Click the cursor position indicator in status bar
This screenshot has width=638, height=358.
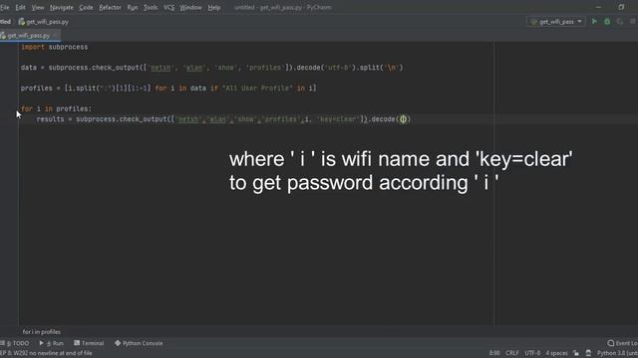point(494,353)
